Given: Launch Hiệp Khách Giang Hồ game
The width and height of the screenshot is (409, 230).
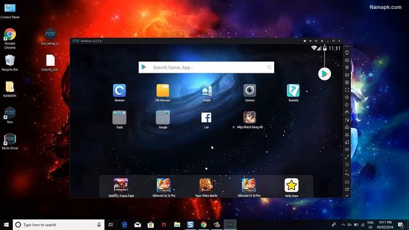Looking at the screenshot, I should [250, 118].
